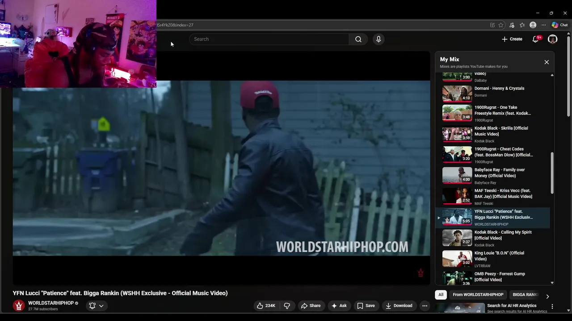Open browser settings and more ellipsis
Viewport: 572px width, 321px height.
[x=543, y=25]
